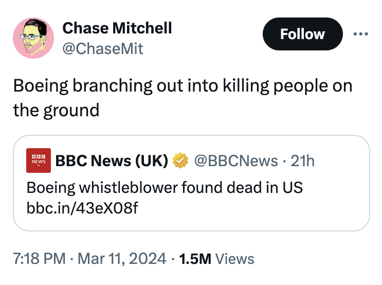Click the 'Views' label
Image resolution: width=382 pixels, height=285 pixels.
pos(235,258)
